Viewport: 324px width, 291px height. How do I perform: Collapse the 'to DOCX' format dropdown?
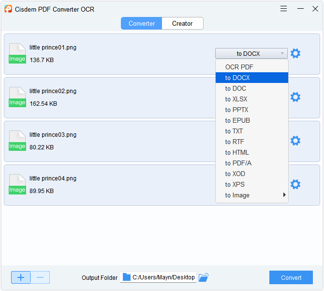tap(251, 53)
